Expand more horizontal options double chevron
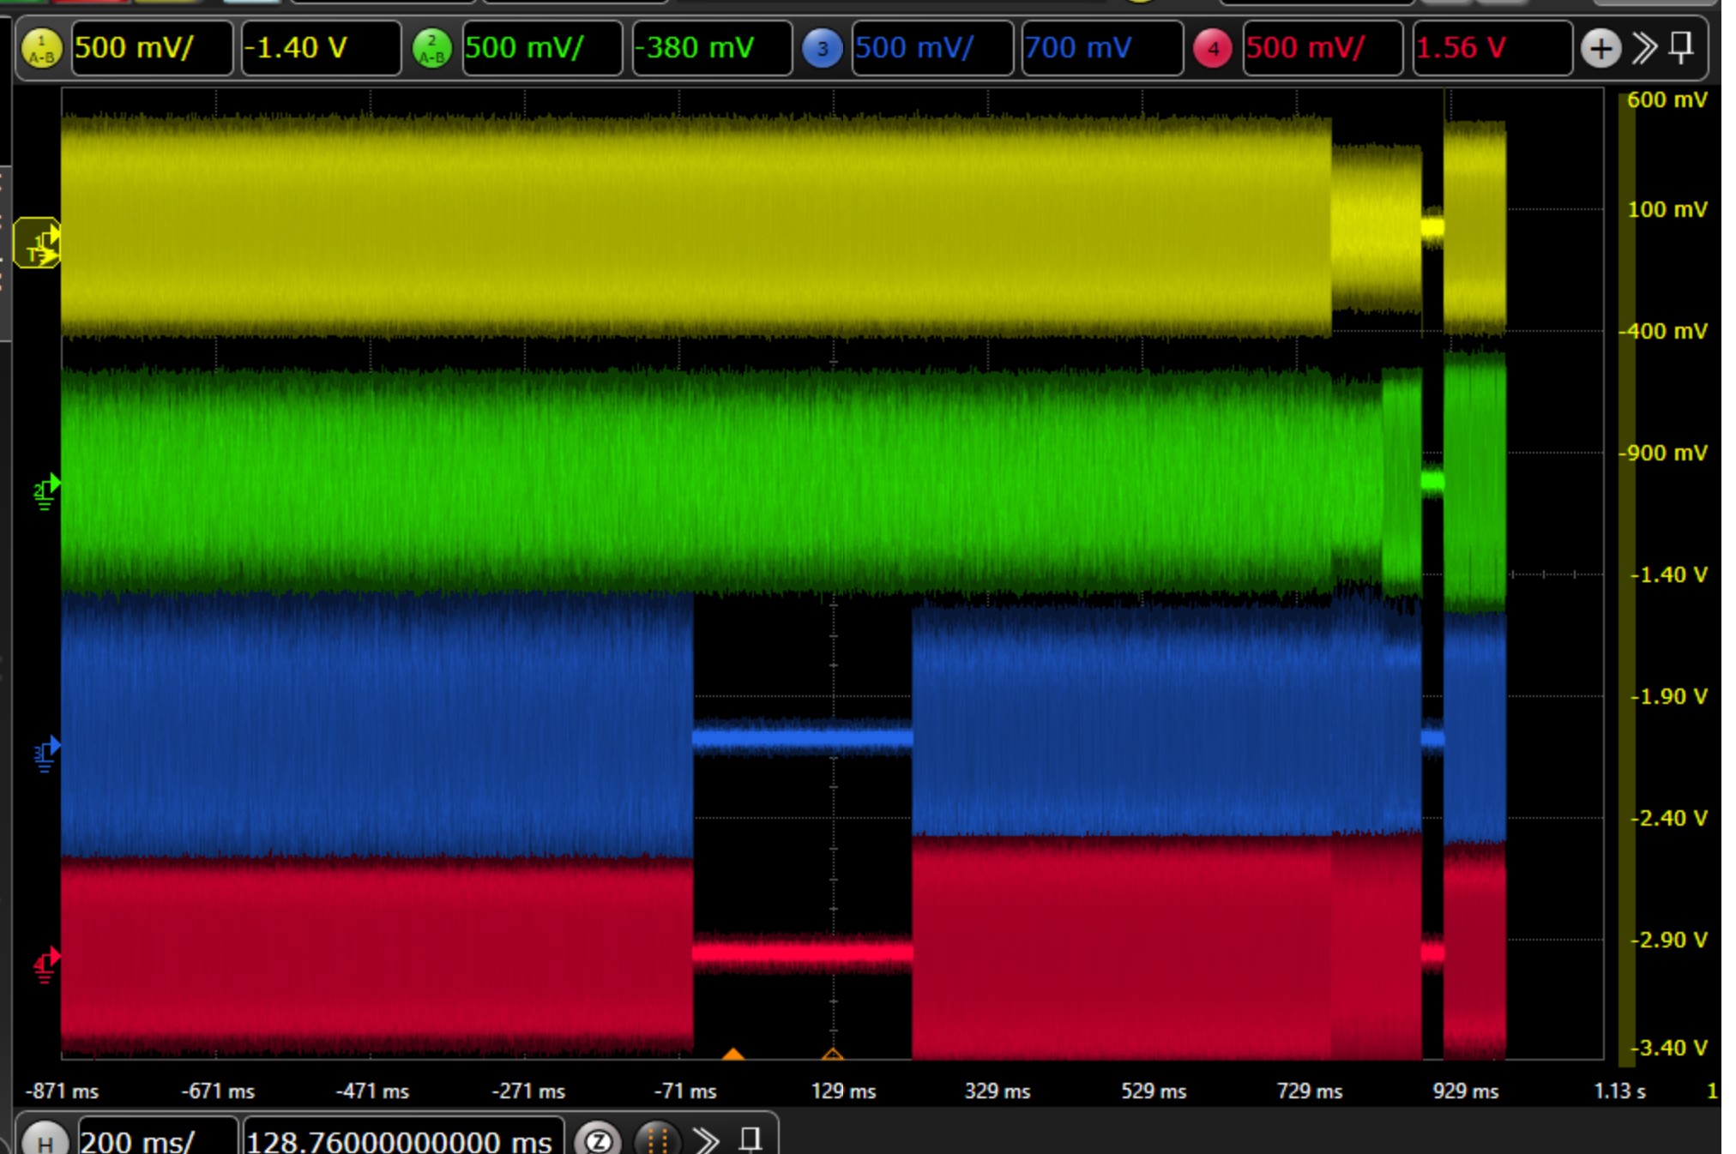1736x1154 pixels. 706,1140
